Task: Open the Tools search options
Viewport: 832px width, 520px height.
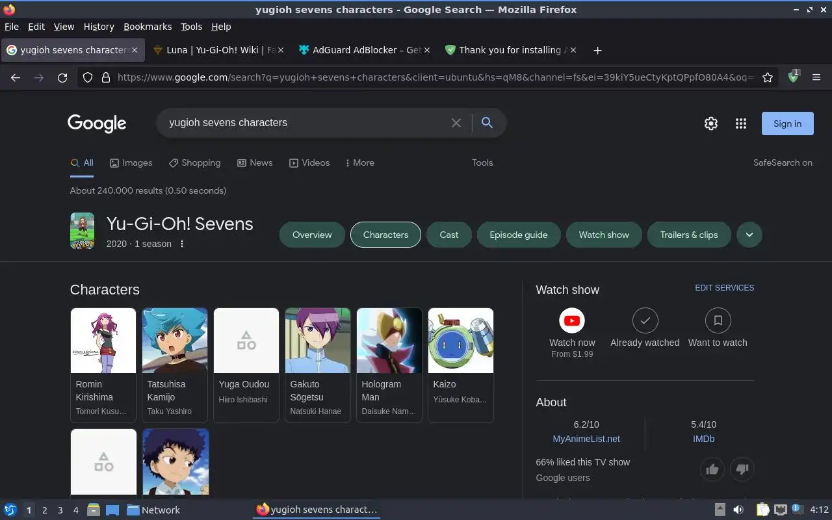Action: [x=482, y=163]
